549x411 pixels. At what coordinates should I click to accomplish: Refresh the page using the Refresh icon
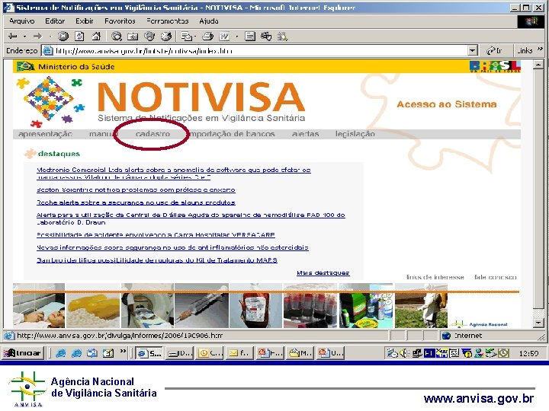[x=80, y=36]
